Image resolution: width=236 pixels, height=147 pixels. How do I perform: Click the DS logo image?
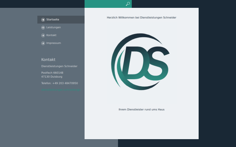pos(140,62)
